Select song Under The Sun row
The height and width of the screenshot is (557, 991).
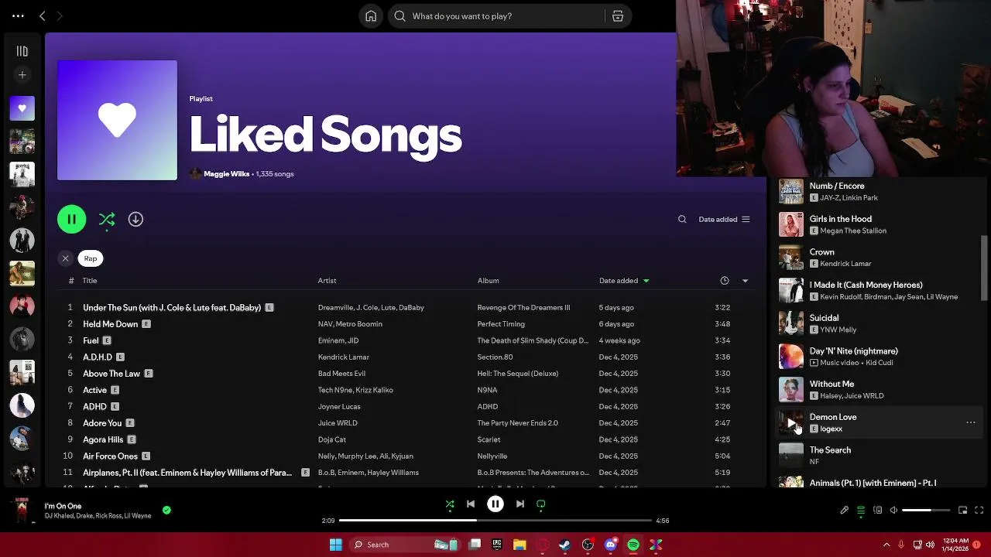pos(406,308)
